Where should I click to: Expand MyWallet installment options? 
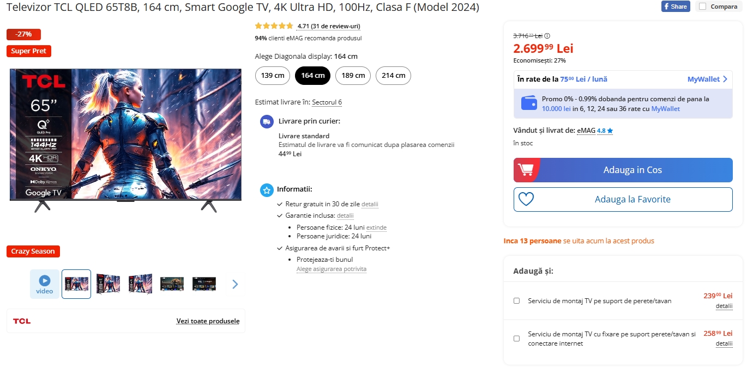(x=707, y=79)
